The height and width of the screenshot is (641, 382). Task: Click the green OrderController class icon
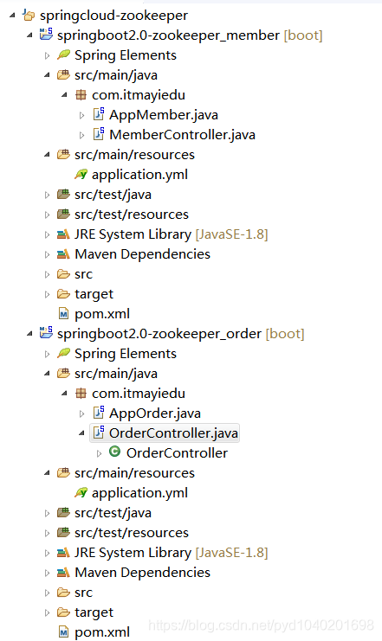[115, 452]
